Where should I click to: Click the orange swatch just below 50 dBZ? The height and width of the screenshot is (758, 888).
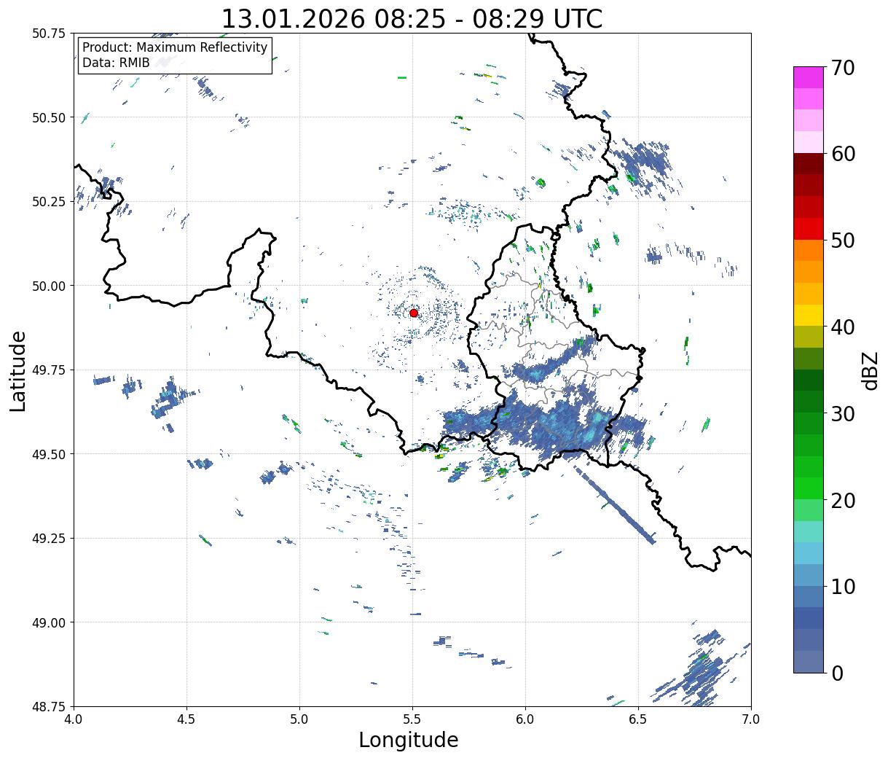(x=808, y=251)
